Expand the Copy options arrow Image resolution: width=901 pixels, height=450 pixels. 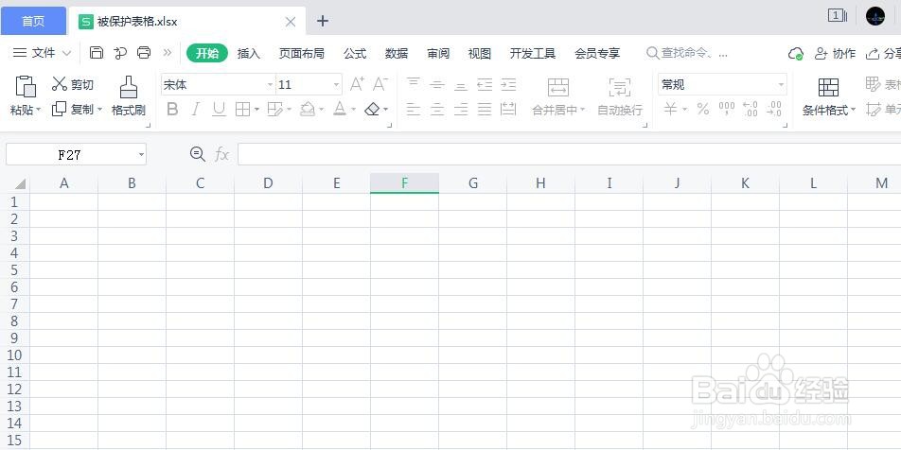(x=99, y=109)
